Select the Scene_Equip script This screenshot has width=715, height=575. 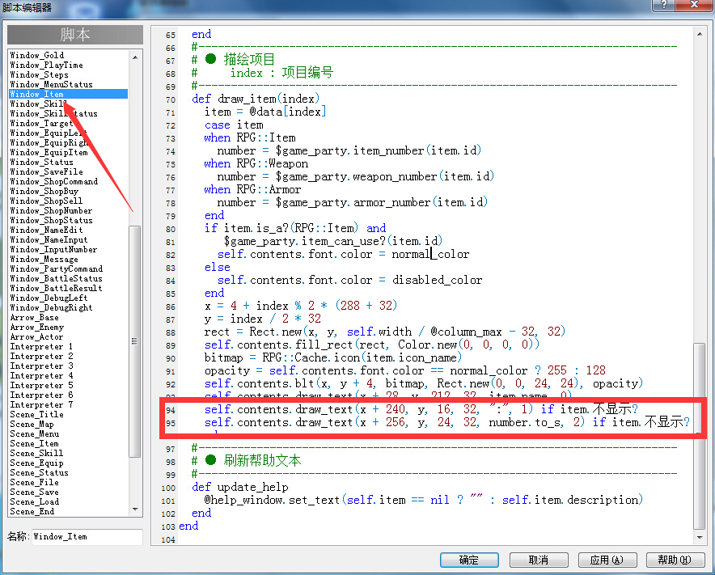[x=36, y=463]
